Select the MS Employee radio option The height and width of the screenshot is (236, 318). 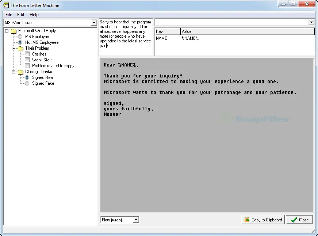20,37
